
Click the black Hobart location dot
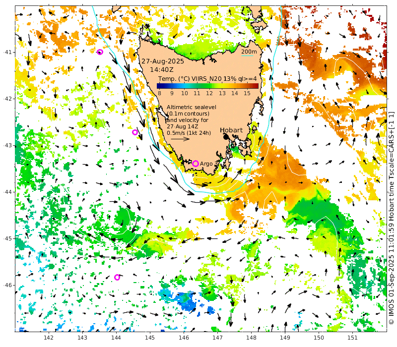226,137
